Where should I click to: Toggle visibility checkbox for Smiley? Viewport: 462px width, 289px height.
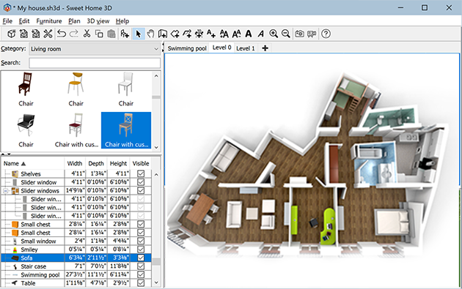point(141,249)
